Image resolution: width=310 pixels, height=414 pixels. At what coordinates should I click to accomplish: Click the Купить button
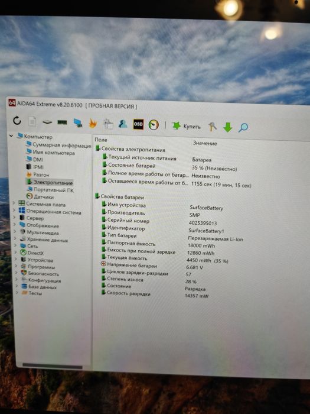(x=187, y=126)
